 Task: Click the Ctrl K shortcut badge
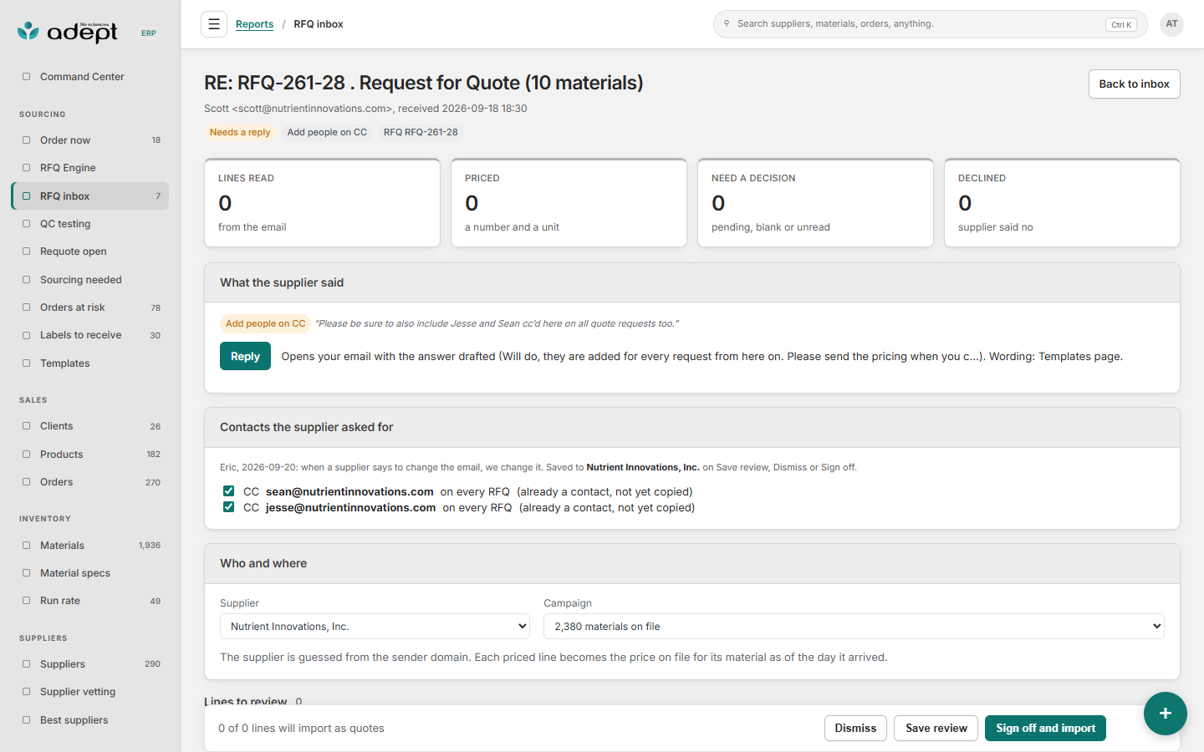(1121, 25)
